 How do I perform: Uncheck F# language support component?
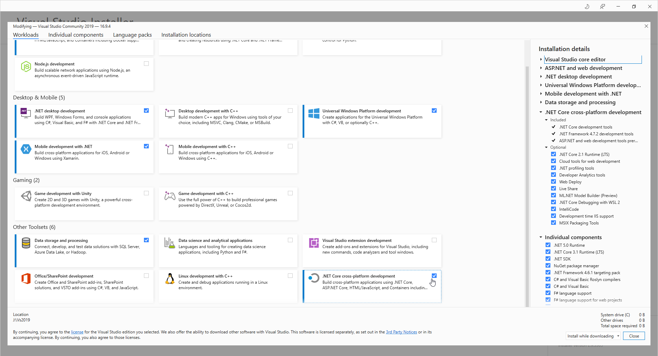(548, 293)
